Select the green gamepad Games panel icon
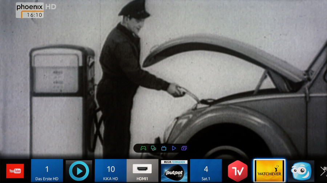This screenshot has height=183, width=327. coord(144,148)
